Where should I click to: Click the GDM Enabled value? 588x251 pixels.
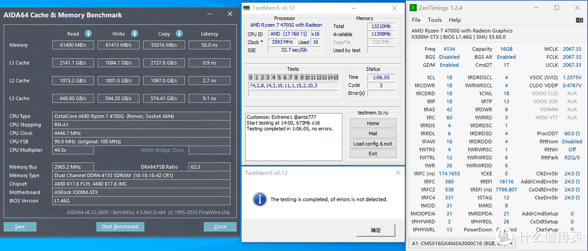point(449,65)
